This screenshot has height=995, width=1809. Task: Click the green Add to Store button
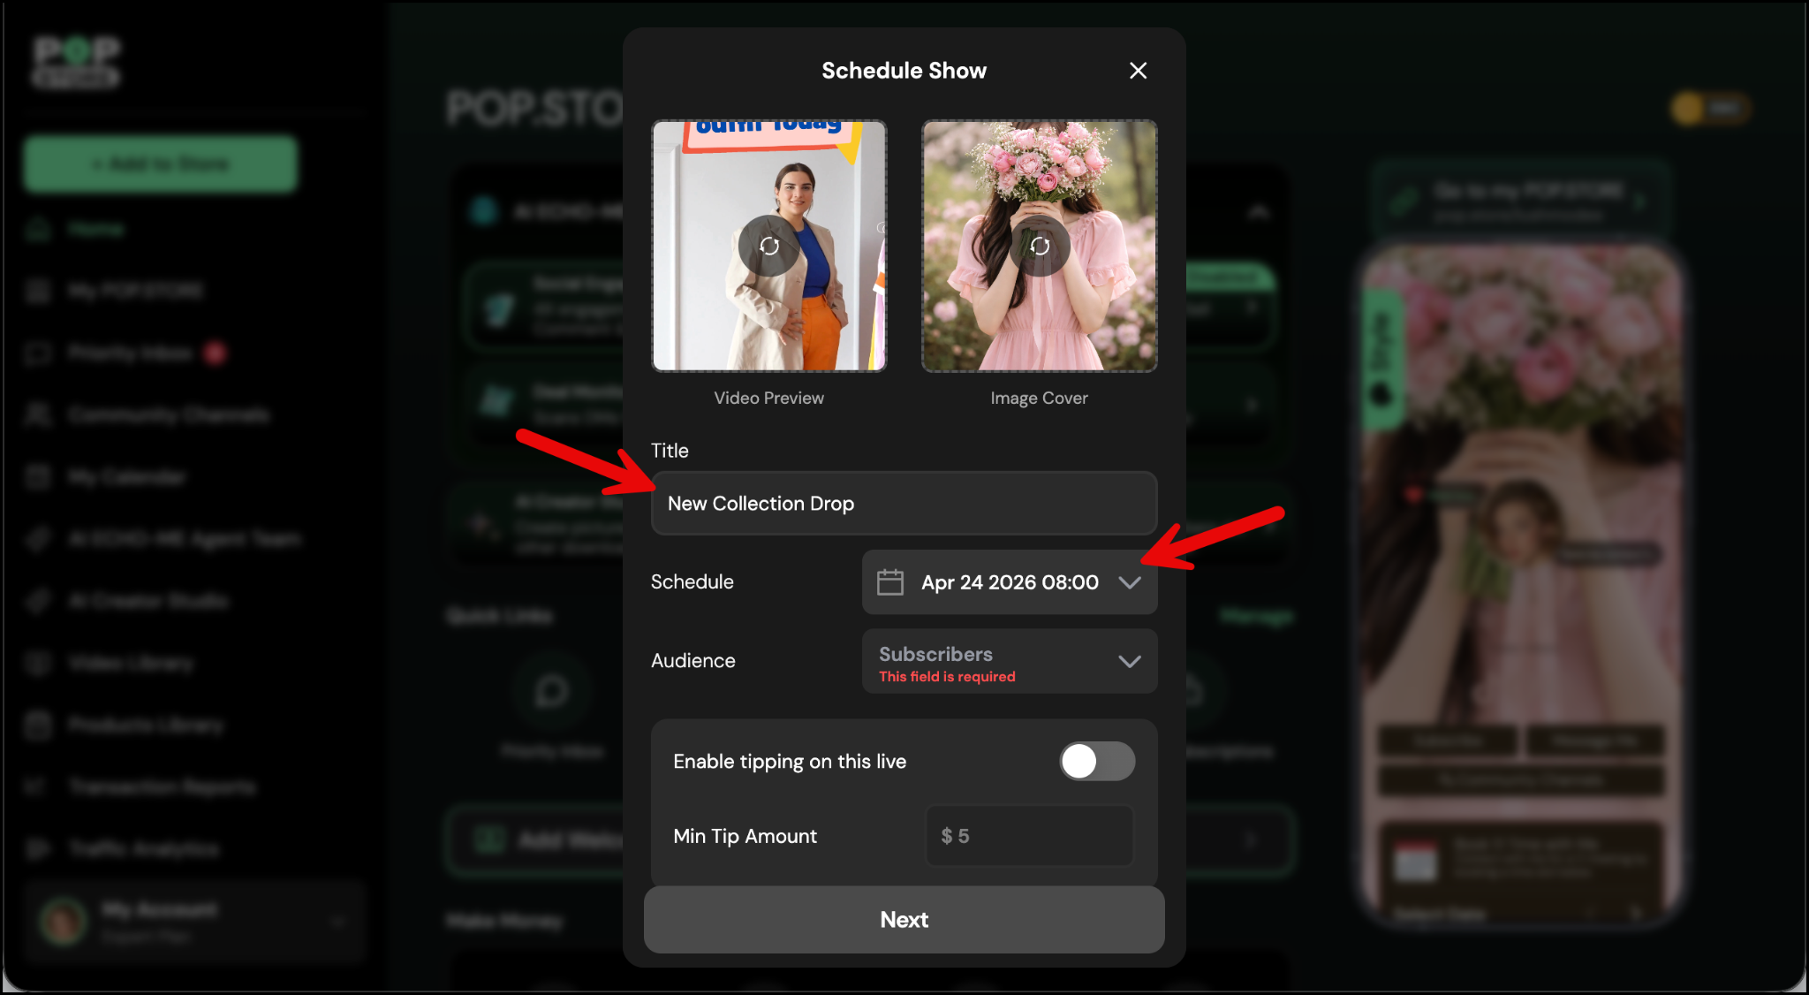coord(161,163)
